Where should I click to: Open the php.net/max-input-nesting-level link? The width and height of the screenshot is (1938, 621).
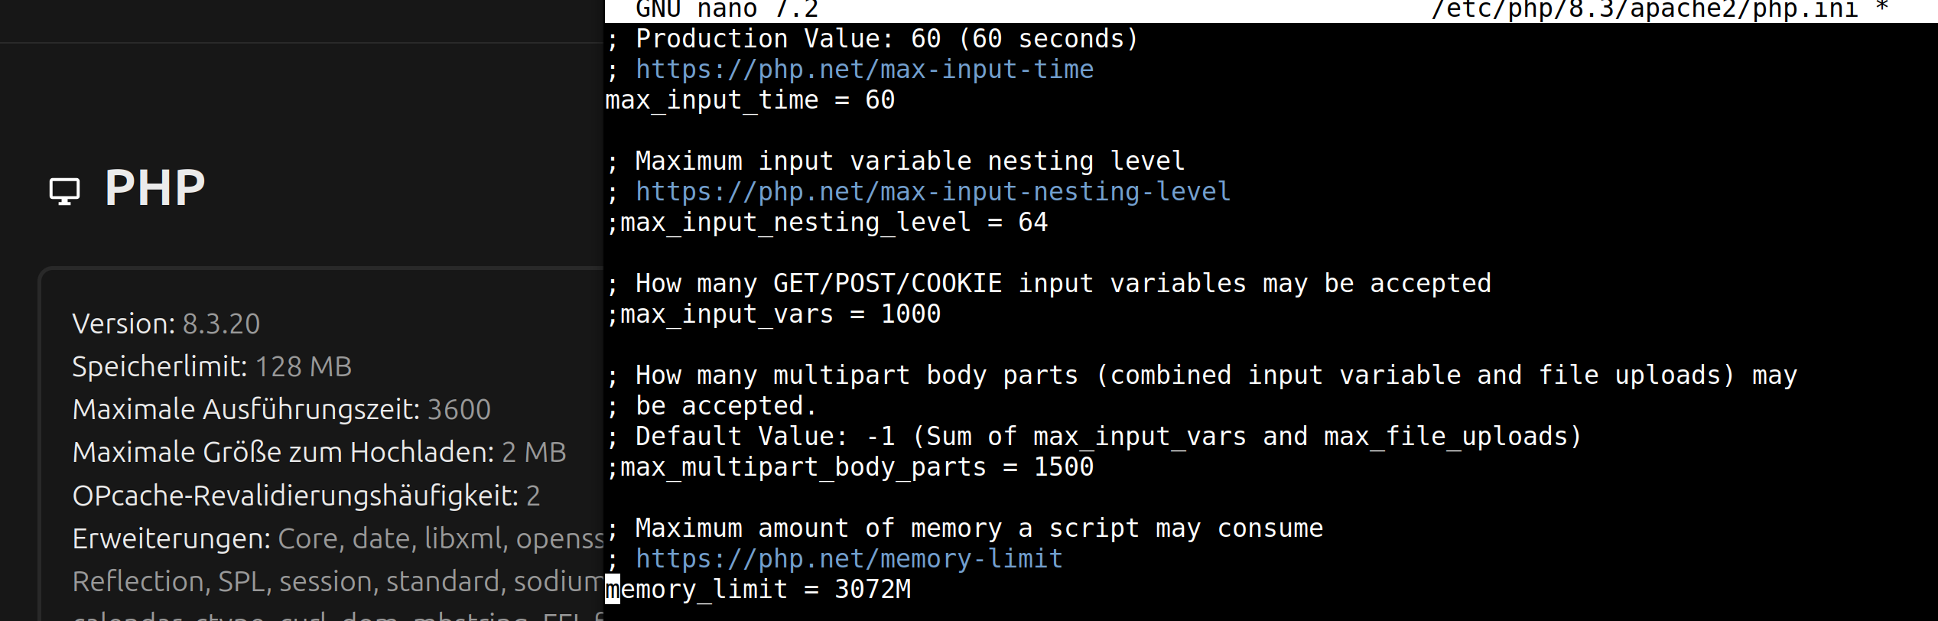(933, 192)
